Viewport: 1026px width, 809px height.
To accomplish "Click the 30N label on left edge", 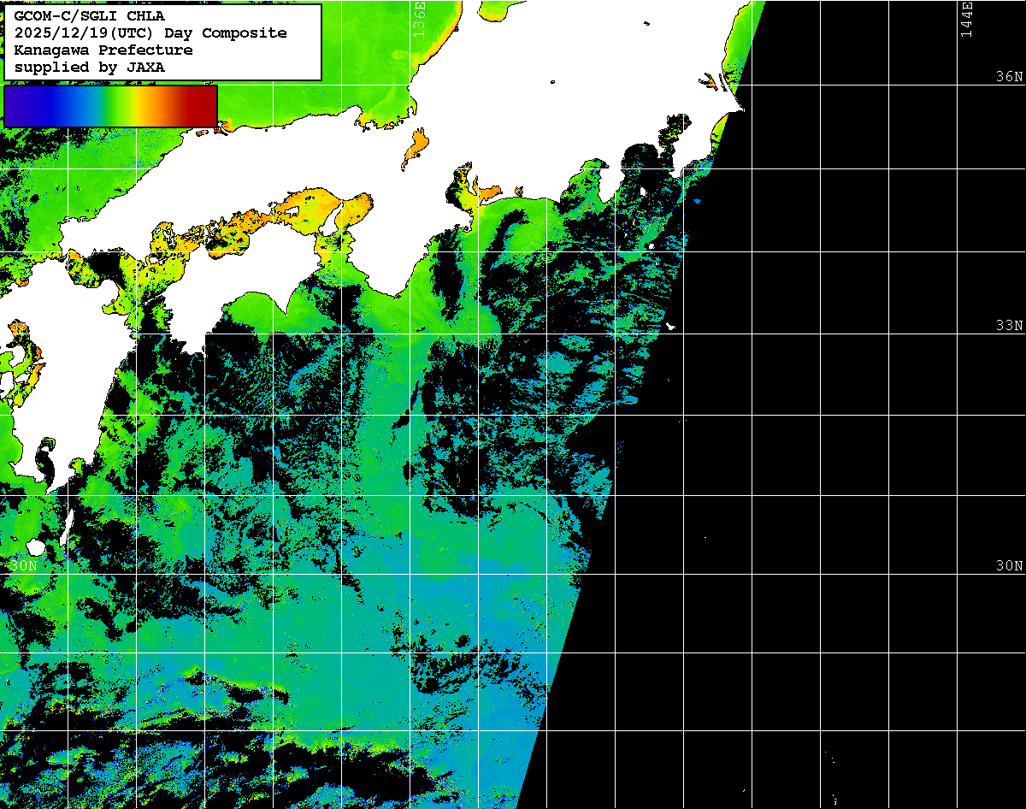I will pyautogui.click(x=23, y=565).
